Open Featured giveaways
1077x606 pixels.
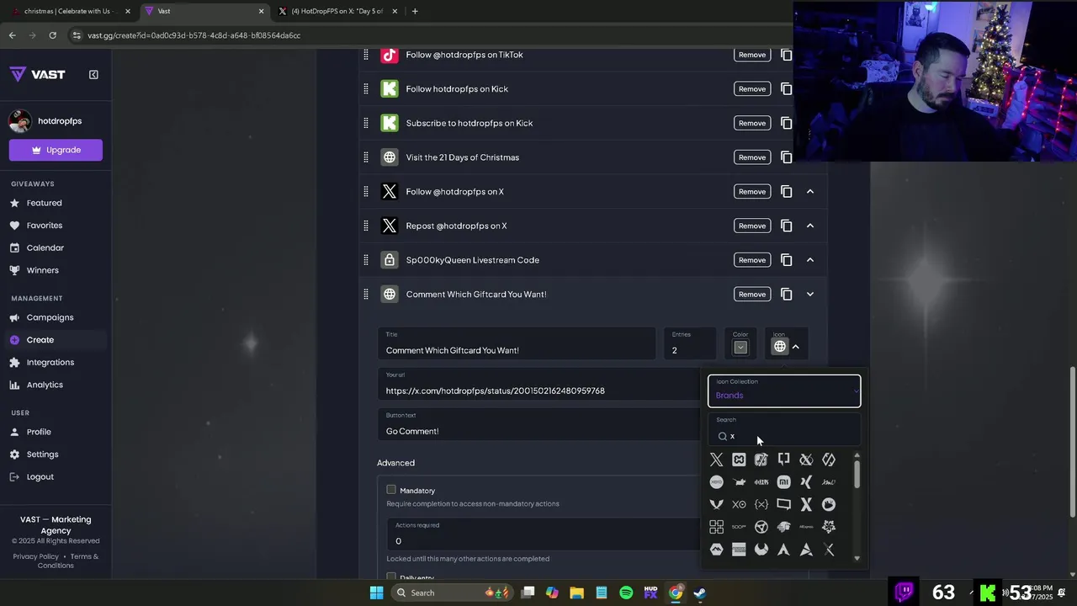[x=44, y=203]
